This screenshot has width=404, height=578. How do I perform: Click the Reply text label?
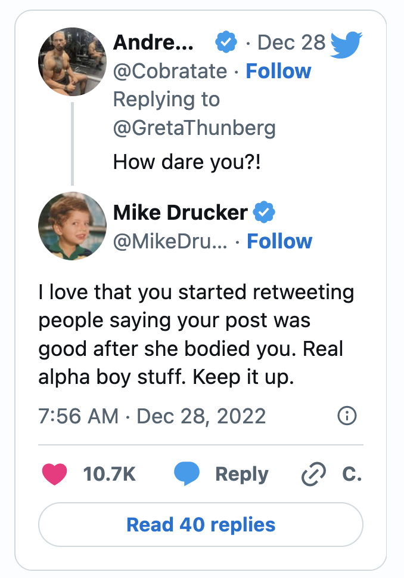(242, 475)
